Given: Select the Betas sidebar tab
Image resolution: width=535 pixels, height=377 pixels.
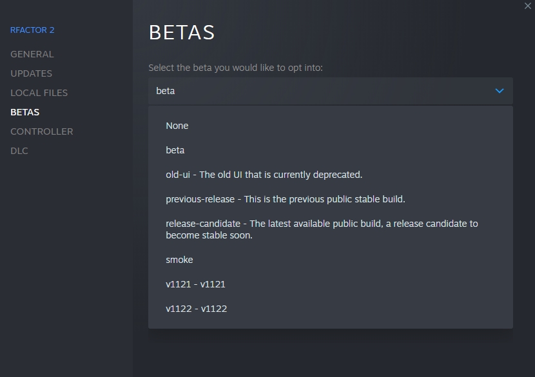Looking at the screenshot, I should [25, 112].
